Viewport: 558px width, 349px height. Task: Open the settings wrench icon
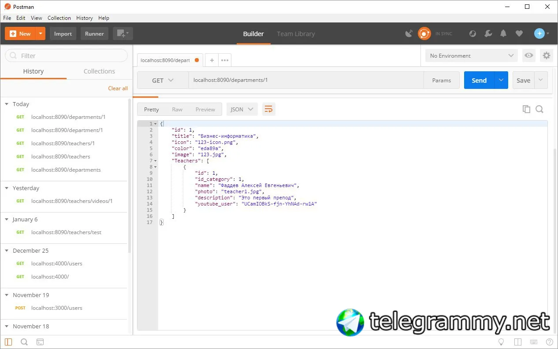point(488,33)
